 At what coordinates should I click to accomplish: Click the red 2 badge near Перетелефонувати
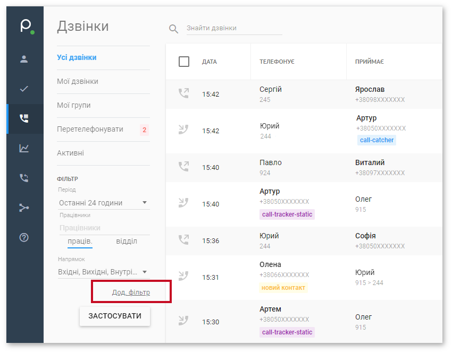coord(145,130)
